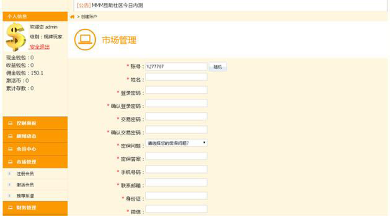Click into the 微信 field
Screen dimensions: 390x216
point(177,209)
